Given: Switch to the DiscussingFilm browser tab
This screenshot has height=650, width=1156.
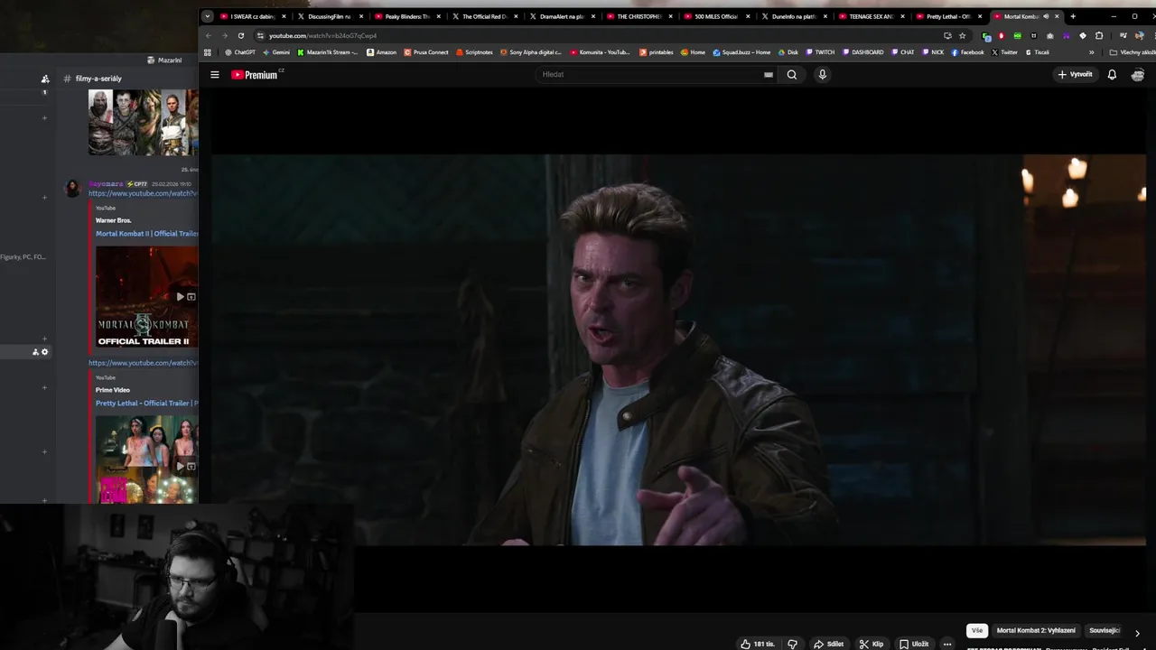Looking at the screenshot, I should click(x=330, y=16).
